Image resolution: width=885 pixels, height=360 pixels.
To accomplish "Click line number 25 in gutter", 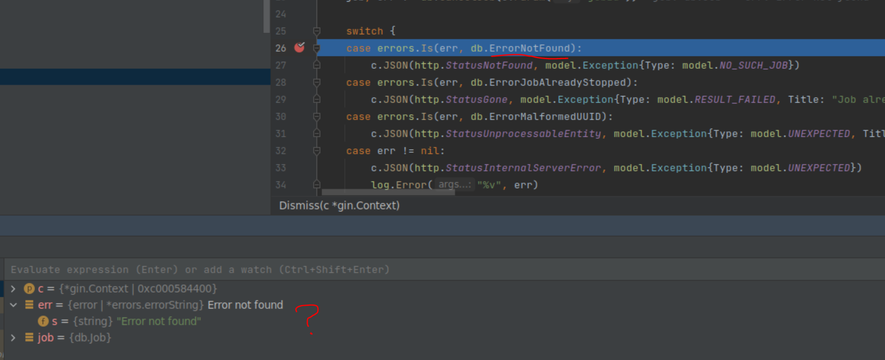I will pyautogui.click(x=281, y=31).
